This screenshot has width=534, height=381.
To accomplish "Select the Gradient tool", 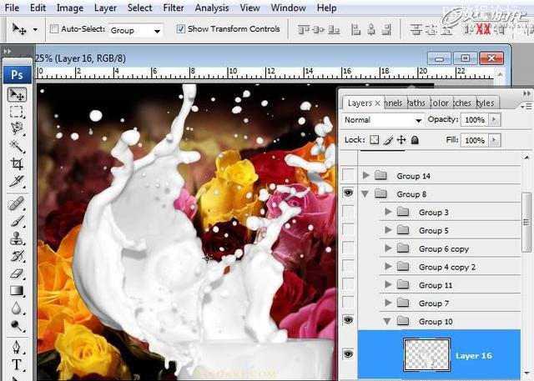I will (x=17, y=290).
